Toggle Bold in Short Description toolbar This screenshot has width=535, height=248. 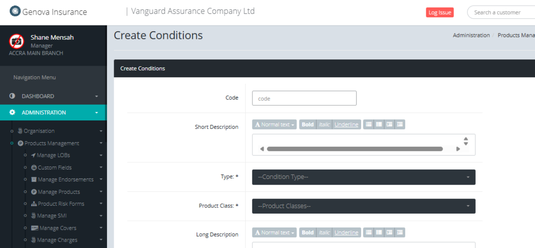point(308,124)
